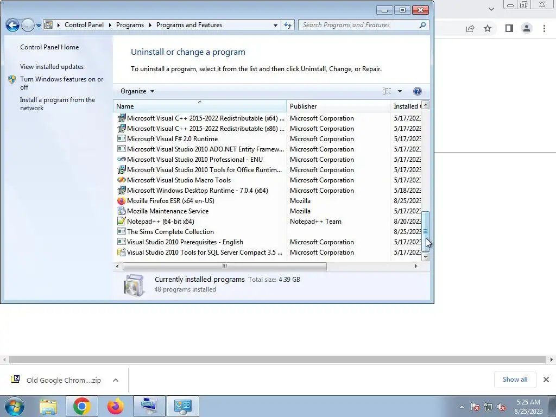
Task: Expand options arrow for downloaded zip
Action: click(x=116, y=380)
